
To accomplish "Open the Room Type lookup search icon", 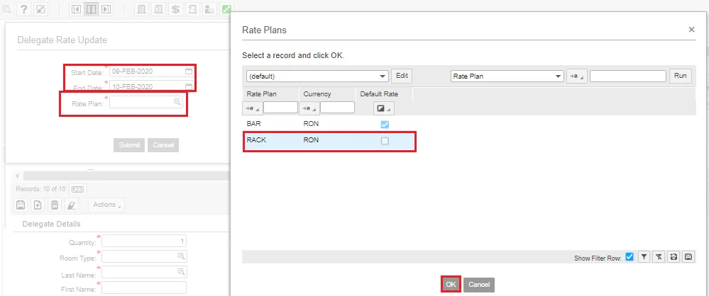I will click(x=181, y=256).
